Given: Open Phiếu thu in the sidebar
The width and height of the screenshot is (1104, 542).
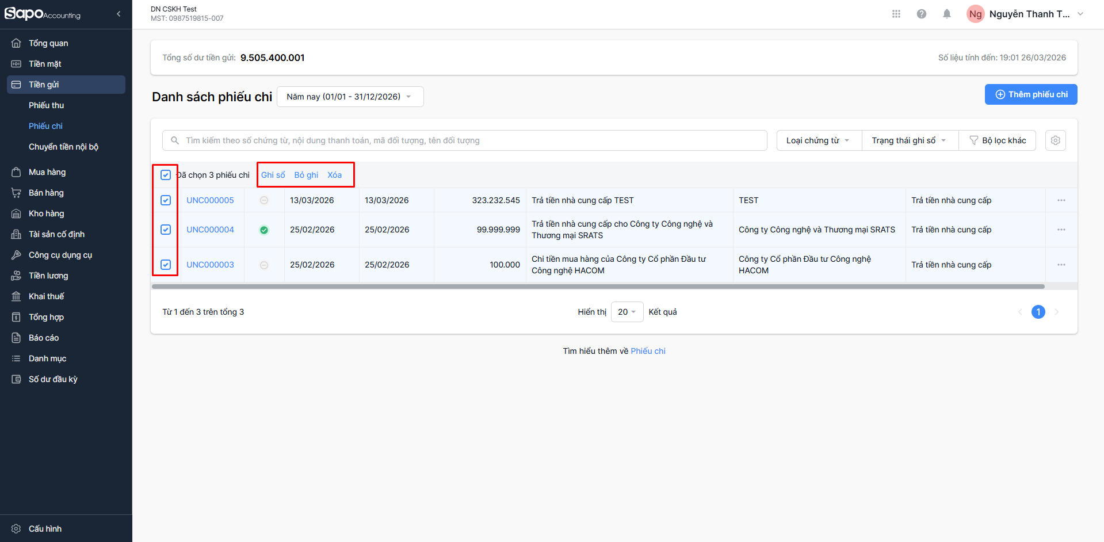Looking at the screenshot, I should 47,105.
